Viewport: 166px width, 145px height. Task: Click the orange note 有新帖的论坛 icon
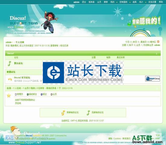[x=63, y=113]
